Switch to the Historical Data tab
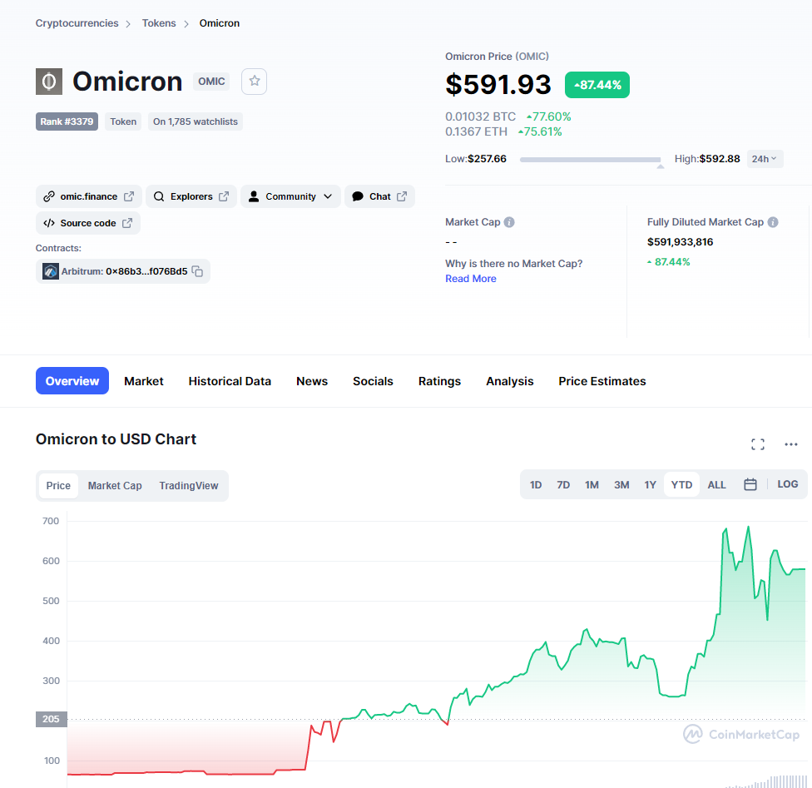This screenshot has width=812, height=788. [230, 381]
